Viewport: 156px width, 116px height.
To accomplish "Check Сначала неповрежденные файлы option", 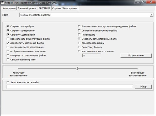I will 79,31.
